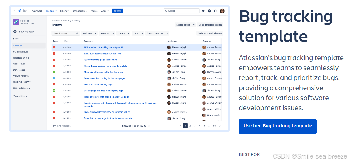Expand the Type filter dropdown
Screen dimensions: 348x162
138,33
